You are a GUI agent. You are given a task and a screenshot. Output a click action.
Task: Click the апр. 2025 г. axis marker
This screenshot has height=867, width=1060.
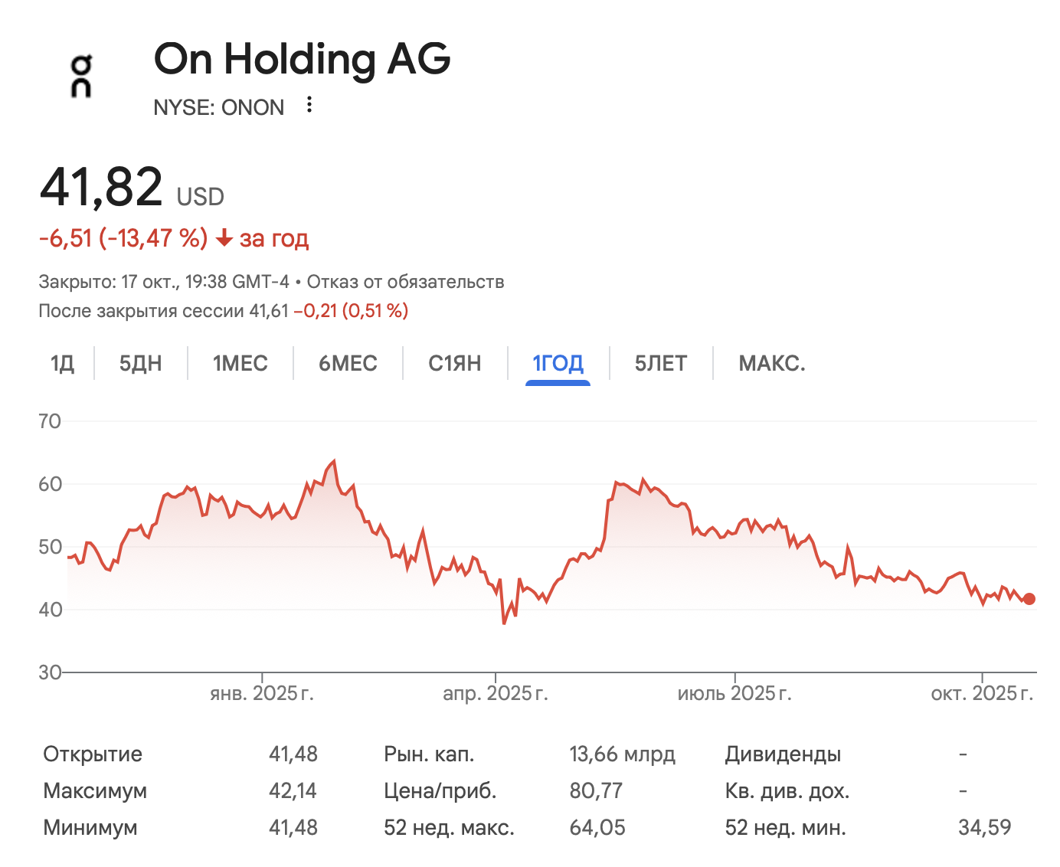[x=496, y=693]
